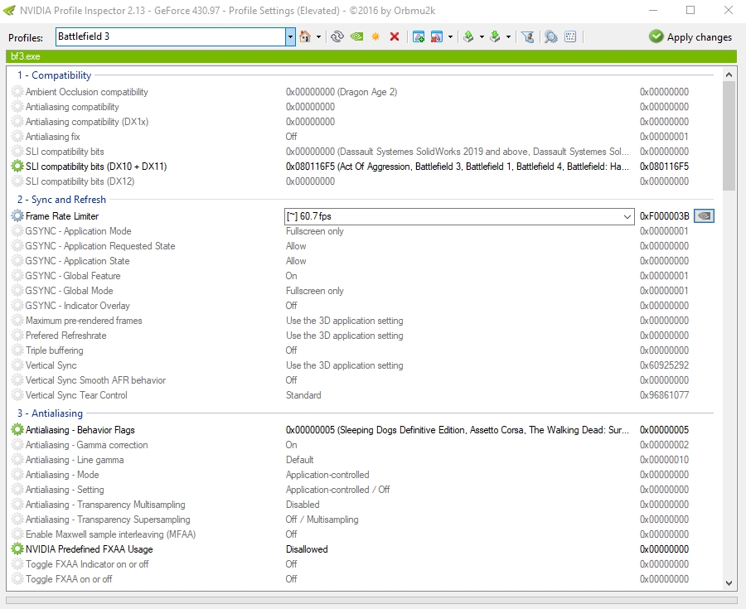This screenshot has width=746, height=609.
Task: Click gear icon of Triple buffering row
Action: [x=17, y=350]
